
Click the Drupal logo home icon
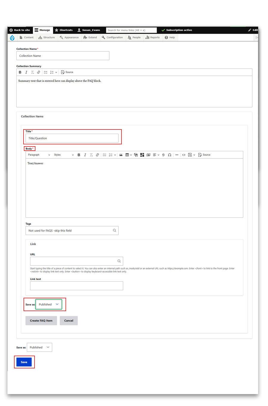[12, 38]
